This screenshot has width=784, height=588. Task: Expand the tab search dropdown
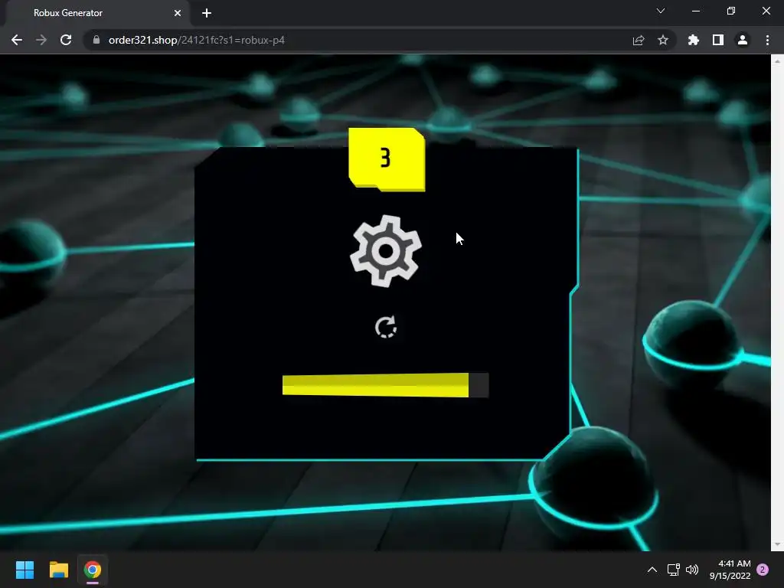(x=661, y=11)
